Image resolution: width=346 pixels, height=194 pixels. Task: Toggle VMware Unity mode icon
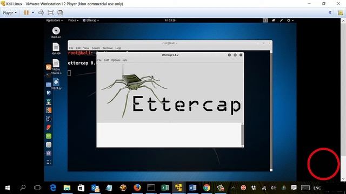point(60,12)
